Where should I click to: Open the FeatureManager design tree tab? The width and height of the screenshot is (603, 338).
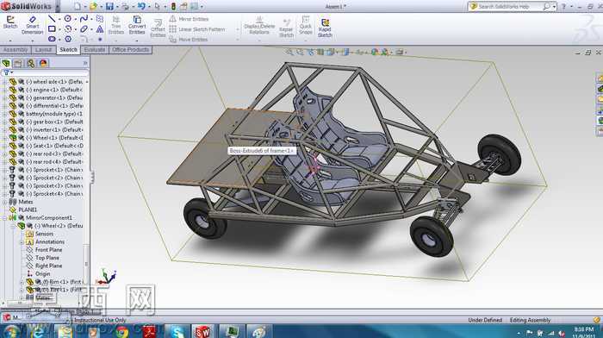6,63
